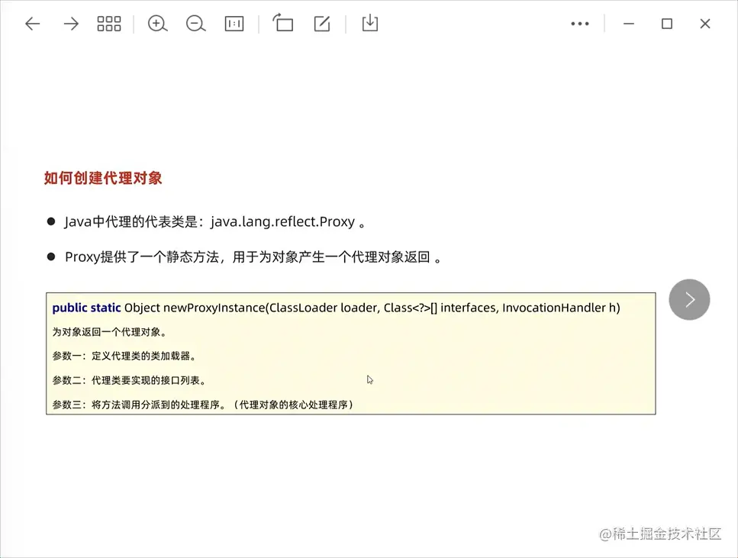
Task: Minimize the image viewer window
Action: pyautogui.click(x=629, y=24)
